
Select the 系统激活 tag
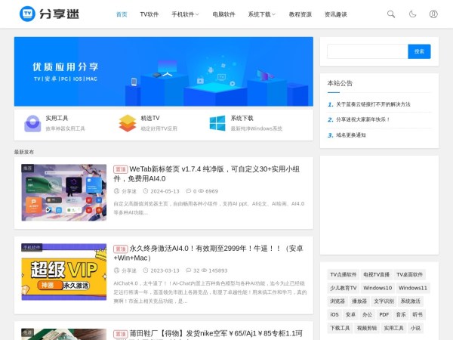pos(411,301)
